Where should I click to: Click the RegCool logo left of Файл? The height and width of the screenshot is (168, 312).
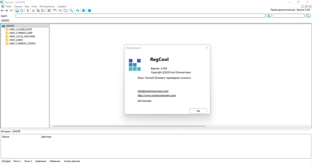[3, 6]
